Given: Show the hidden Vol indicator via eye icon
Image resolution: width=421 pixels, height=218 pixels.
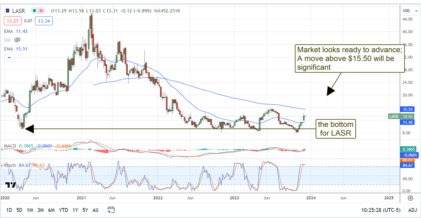Looking at the screenshot, I should click(17, 40).
